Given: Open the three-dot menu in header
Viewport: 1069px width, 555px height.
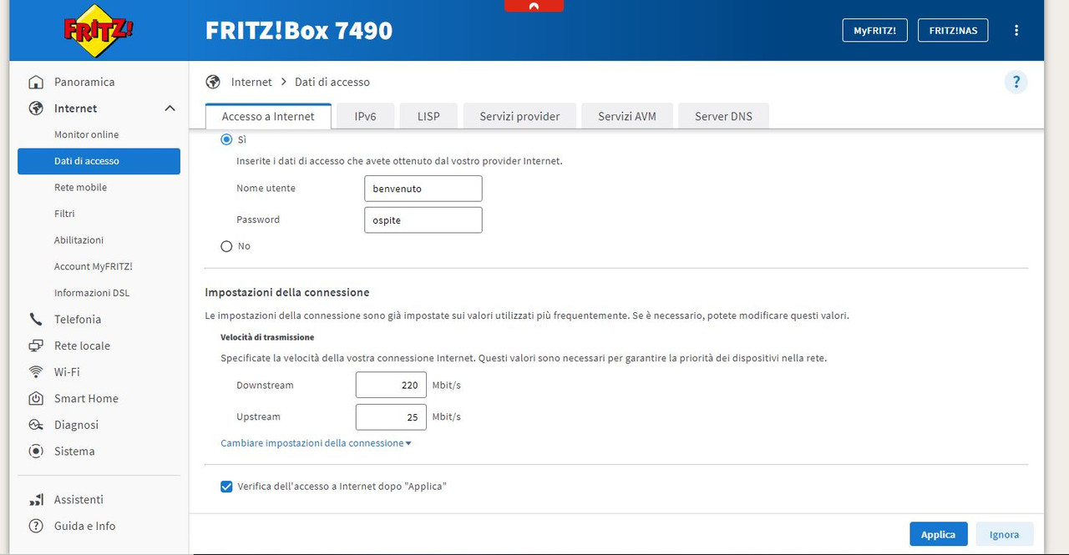Looking at the screenshot, I should (1016, 30).
